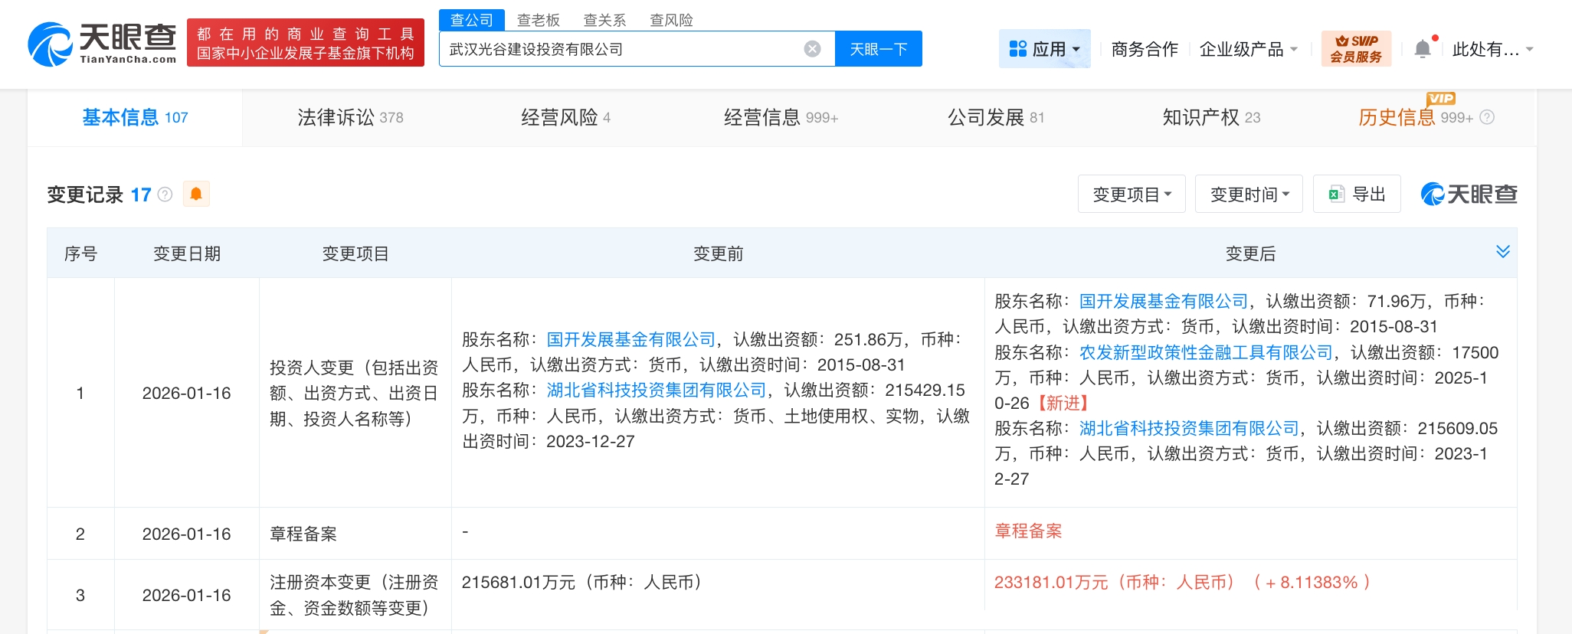Open the 变更项目 filter dropdown
1572x634 pixels.
[x=1131, y=194]
